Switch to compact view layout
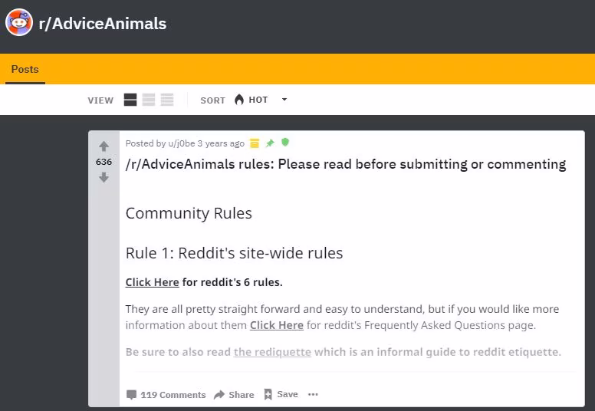The height and width of the screenshot is (411, 595). click(167, 100)
